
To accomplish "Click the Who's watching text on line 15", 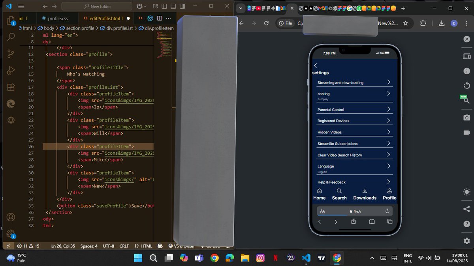I will pos(86,74).
